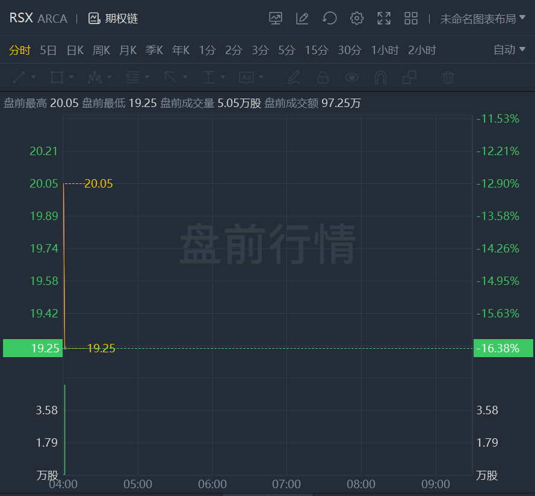535x496 pixels.
Task: Select the Fibonacci levels tool
Action: coord(132,78)
